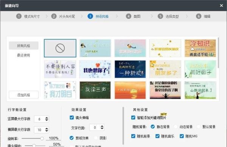Open step 3 预设风格
The height and width of the screenshot is (147, 227).
click(98, 16)
